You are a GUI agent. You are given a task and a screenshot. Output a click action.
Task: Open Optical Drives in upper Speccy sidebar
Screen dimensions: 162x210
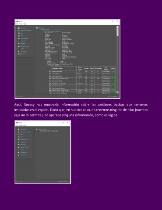coord(25,46)
